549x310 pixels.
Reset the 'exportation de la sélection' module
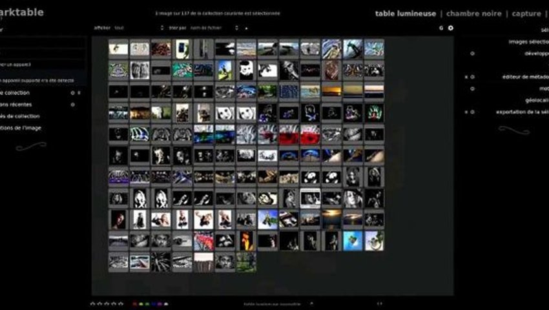pos(472,112)
